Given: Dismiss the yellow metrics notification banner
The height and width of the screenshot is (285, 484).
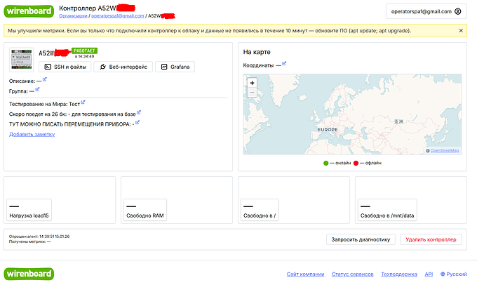Looking at the screenshot, I should pyautogui.click(x=461, y=31).
